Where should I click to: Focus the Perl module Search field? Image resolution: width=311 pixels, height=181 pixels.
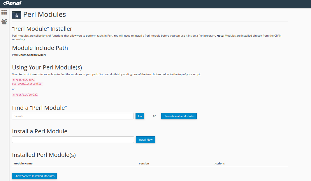(73, 116)
